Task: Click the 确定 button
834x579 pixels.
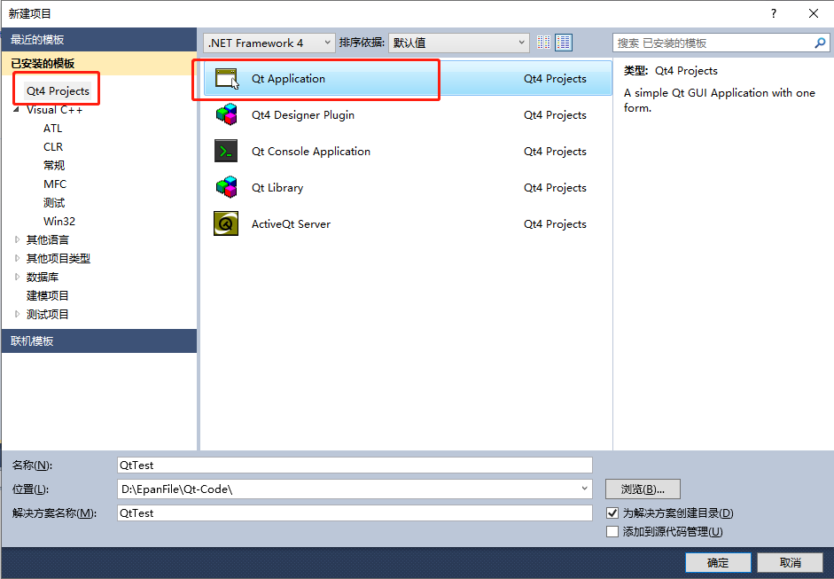Action: click(x=718, y=562)
